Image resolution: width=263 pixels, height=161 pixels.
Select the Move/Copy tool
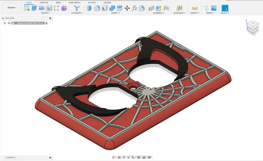tap(127, 8)
